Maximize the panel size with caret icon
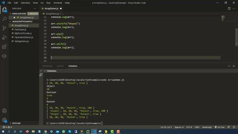 [x=229, y=66]
